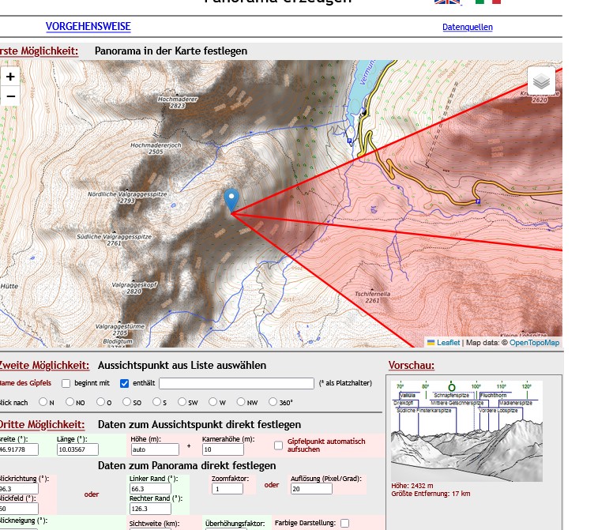Open the Leaflet attribution link
Viewport: 613px width, 530px height.
(448, 343)
